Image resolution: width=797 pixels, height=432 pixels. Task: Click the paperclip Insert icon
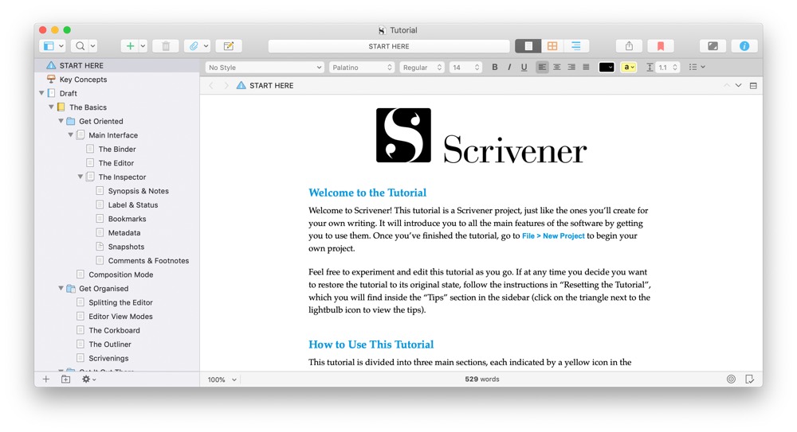click(x=193, y=46)
